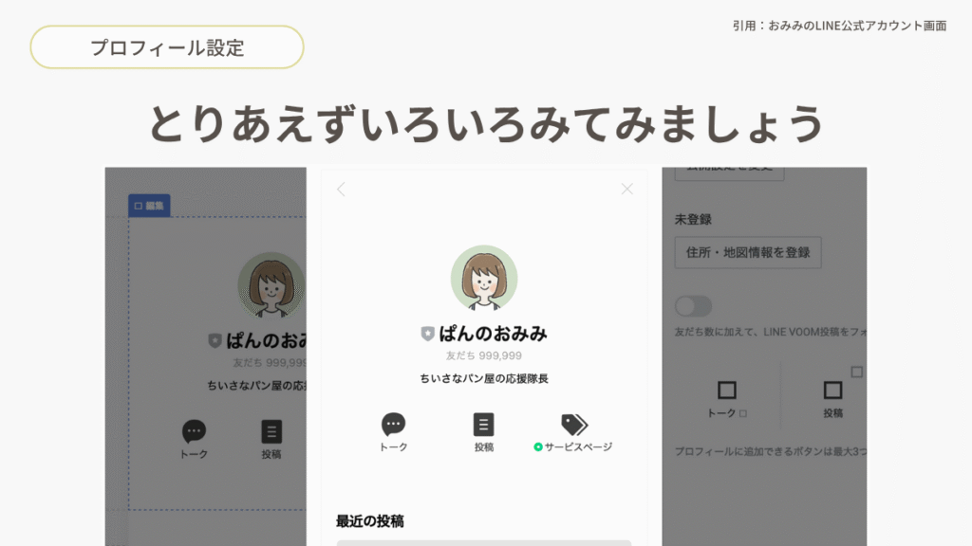Close the profile preview with the X icon
Image resolution: width=972 pixels, height=546 pixels.
626,189
